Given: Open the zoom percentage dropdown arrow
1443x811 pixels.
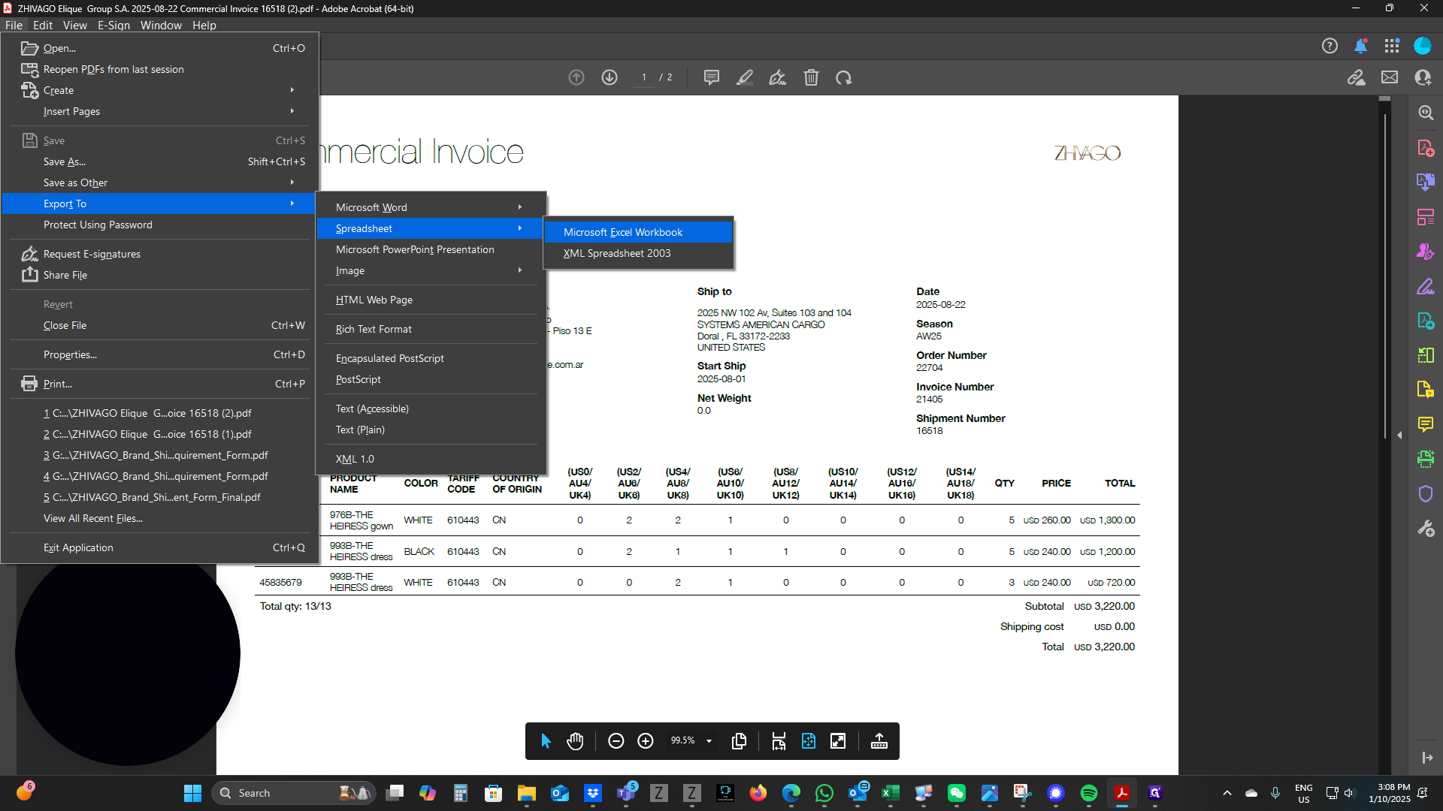Looking at the screenshot, I should tap(709, 741).
